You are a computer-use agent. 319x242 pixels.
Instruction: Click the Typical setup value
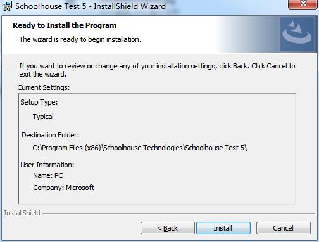(x=43, y=117)
